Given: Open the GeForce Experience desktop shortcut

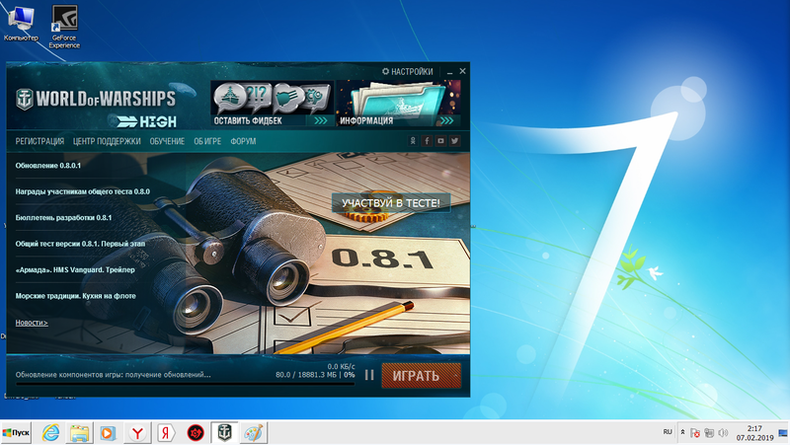Looking at the screenshot, I should pyautogui.click(x=64, y=27).
